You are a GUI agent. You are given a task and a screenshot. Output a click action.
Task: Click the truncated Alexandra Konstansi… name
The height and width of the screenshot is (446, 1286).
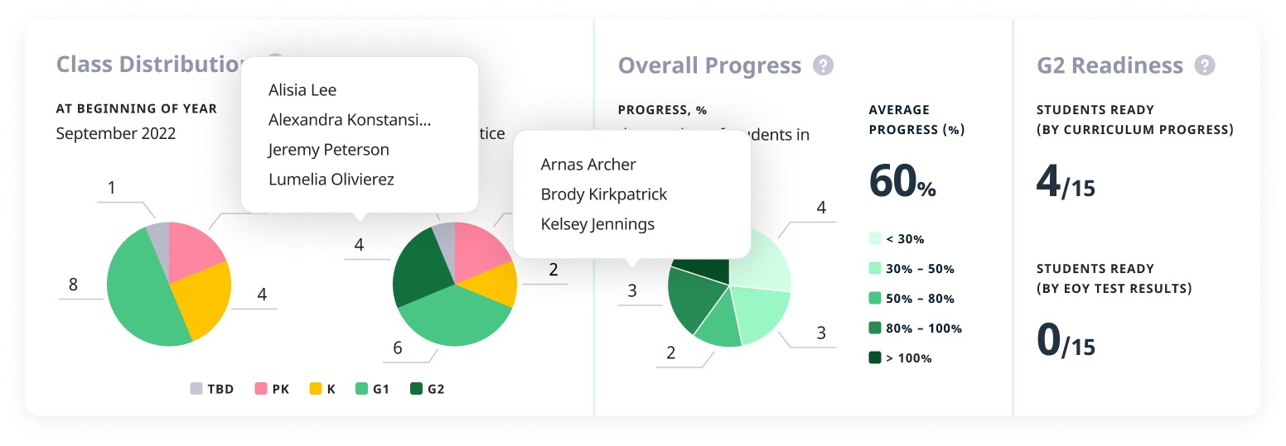pyautogui.click(x=350, y=120)
